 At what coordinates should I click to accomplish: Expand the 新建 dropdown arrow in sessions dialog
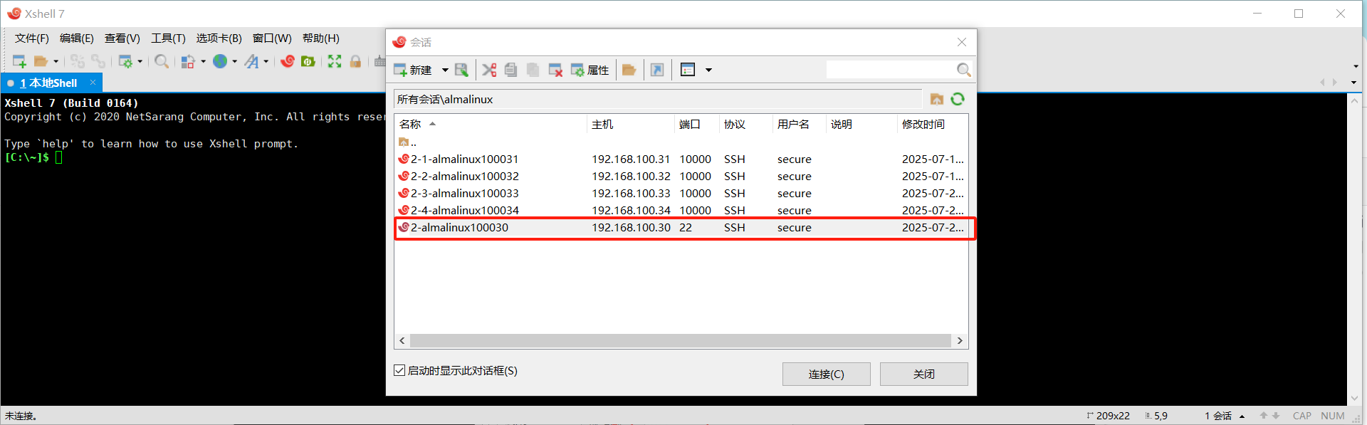coord(445,70)
